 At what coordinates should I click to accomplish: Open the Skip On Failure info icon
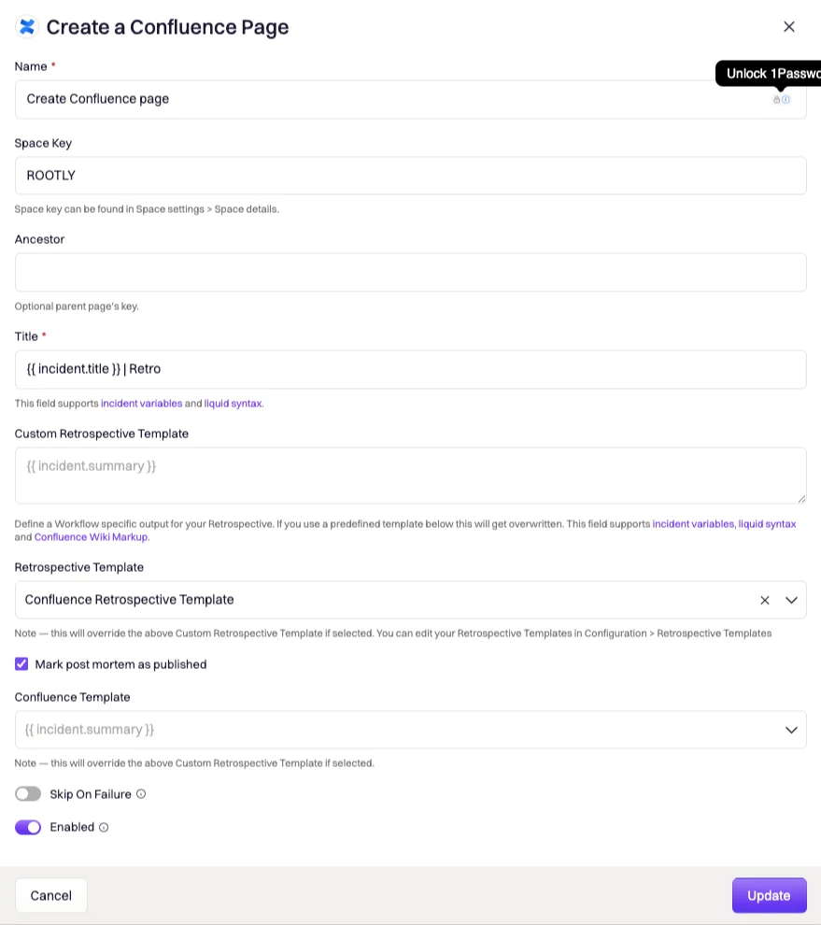coord(141,794)
